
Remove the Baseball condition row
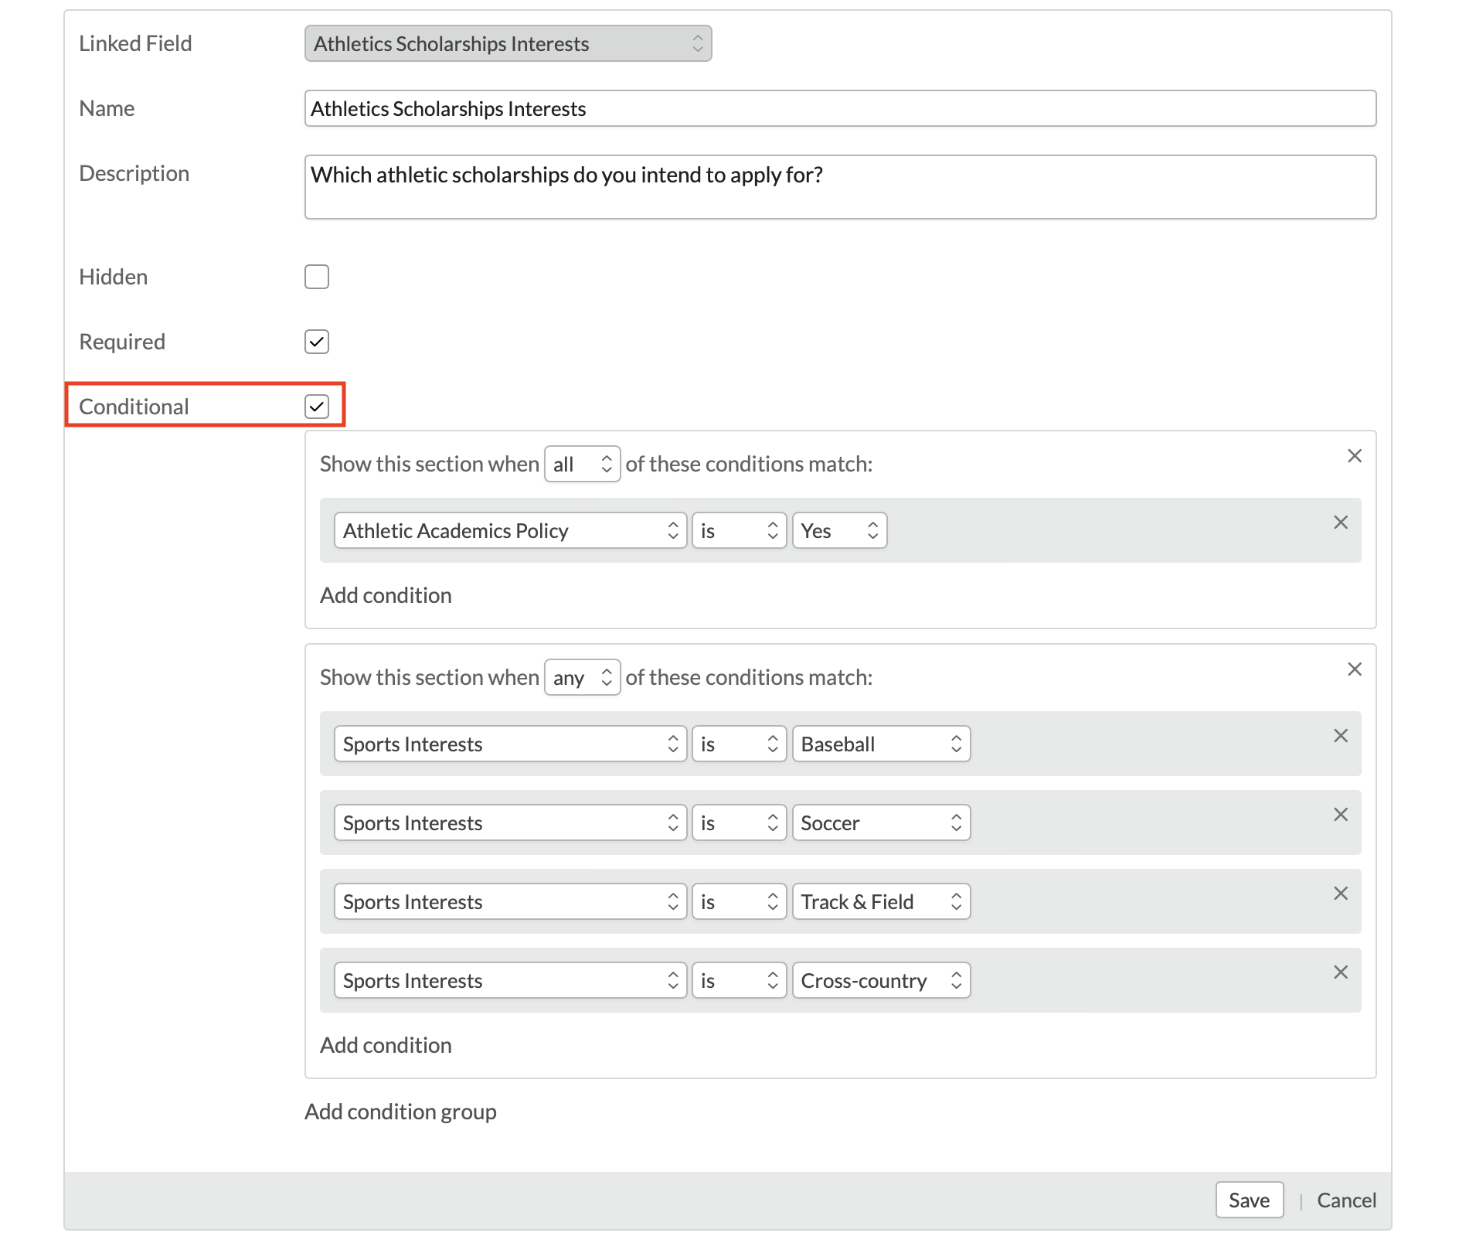[1341, 736]
